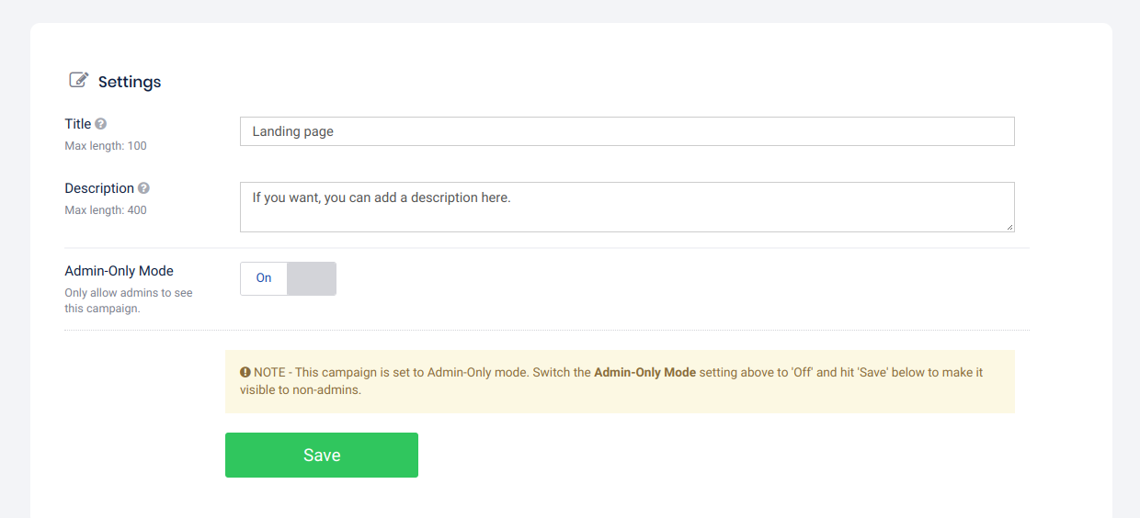Screen dimensions: 1140x518
Task: Click the Description field label
Action: click(x=99, y=188)
